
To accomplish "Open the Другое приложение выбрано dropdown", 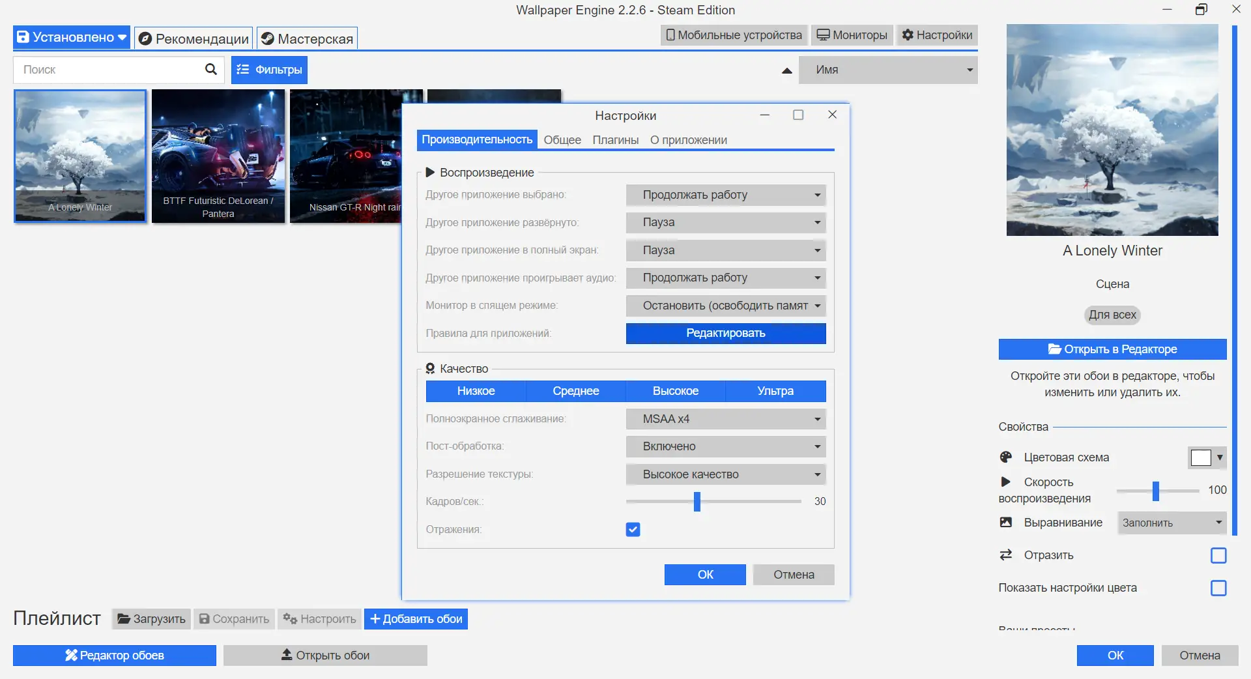I will tap(726, 195).
